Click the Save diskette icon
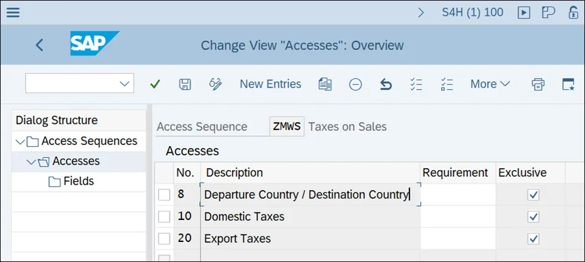The height and width of the screenshot is (262, 585). (185, 84)
